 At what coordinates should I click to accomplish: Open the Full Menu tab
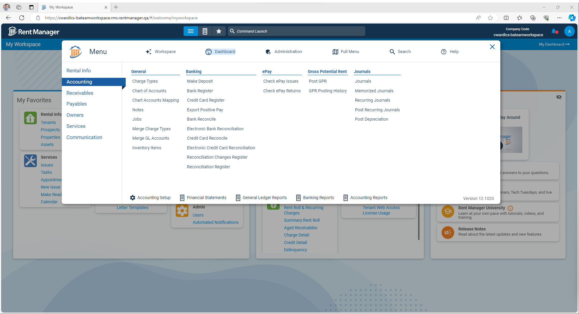pos(346,52)
